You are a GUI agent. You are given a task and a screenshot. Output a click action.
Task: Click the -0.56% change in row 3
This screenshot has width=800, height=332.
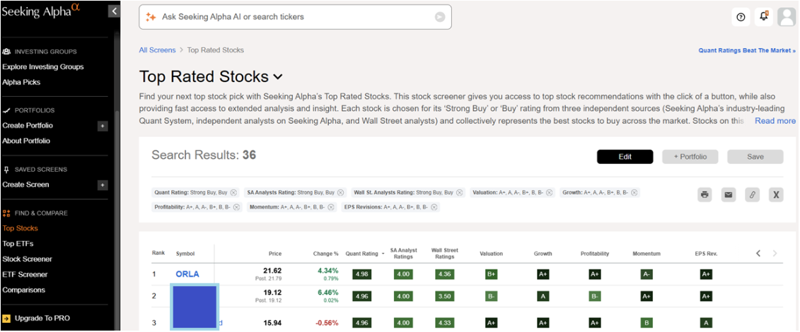pos(327,323)
